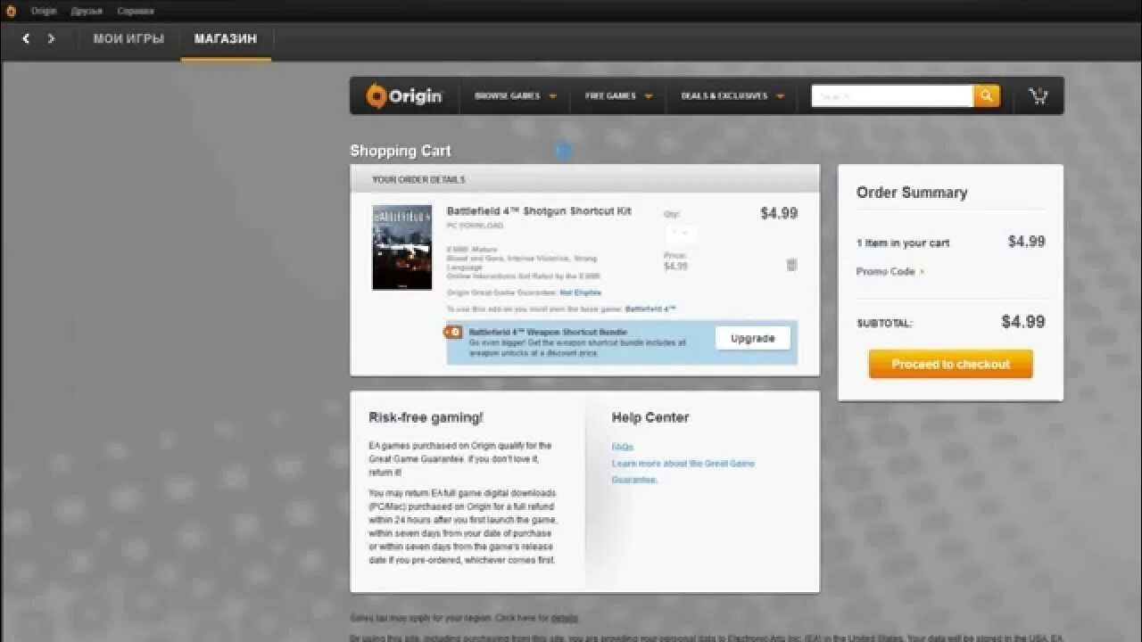1142x642 pixels.
Task: Click the Help Center heading
Action: click(650, 417)
